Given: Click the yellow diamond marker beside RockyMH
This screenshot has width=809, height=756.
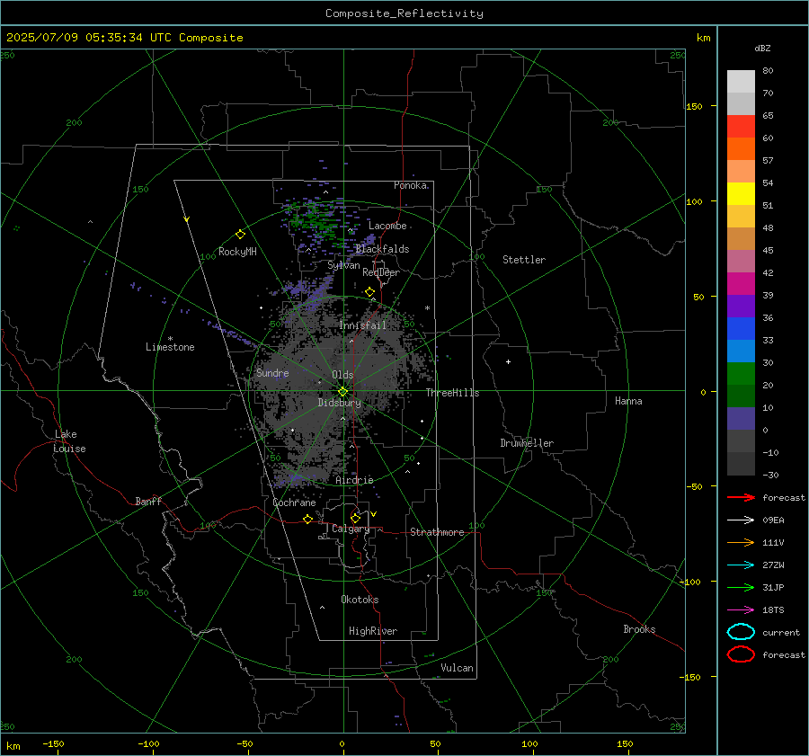Looking at the screenshot, I should pos(240,235).
